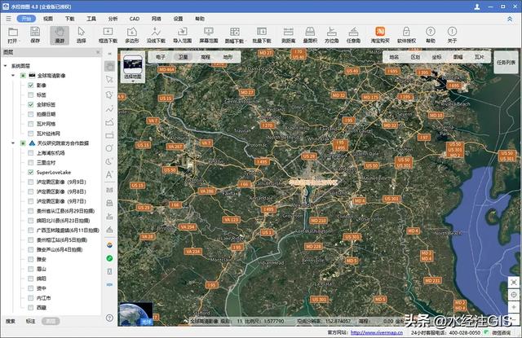The width and height of the screenshot is (522, 338).
Task: Uncheck the 影像 layer checkbox
Action: point(31,85)
